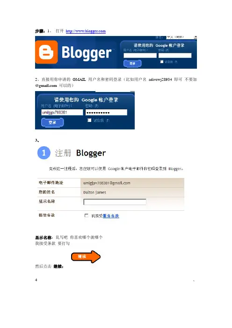Open the www.blogger.com hyperlink
232x328 pixels.
pyautogui.click(x=86, y=31)
